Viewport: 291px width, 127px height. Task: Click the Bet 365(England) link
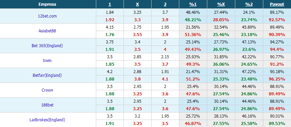47,46
